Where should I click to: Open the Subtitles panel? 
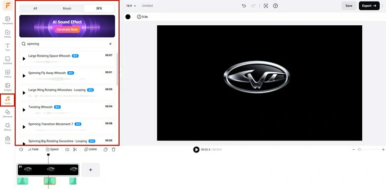tap(7, 60)
